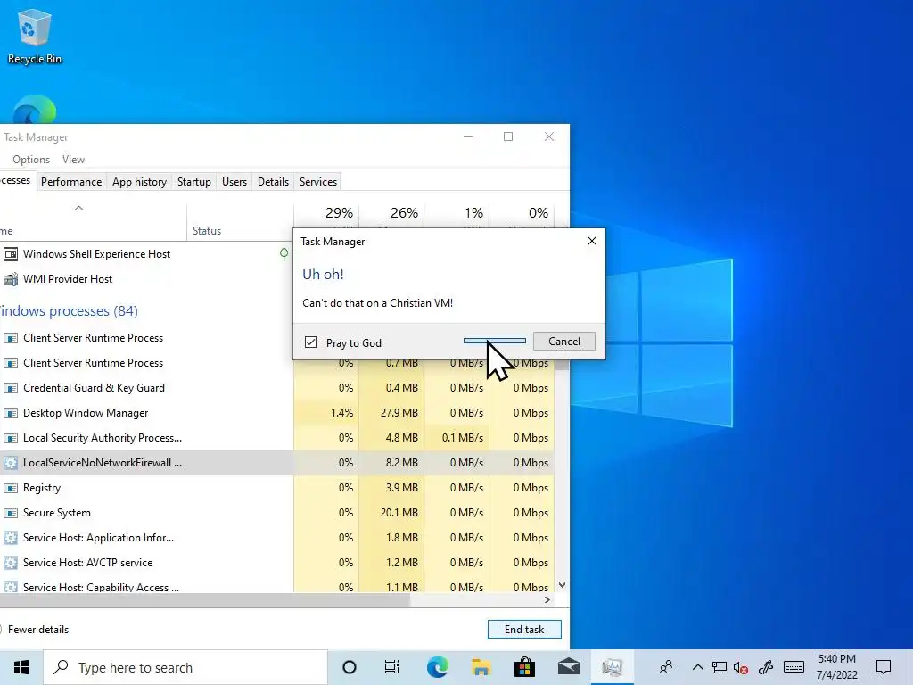
Task: Open the Microsoft Edge desktop shortcut
Action: click(x=35, y=110)
